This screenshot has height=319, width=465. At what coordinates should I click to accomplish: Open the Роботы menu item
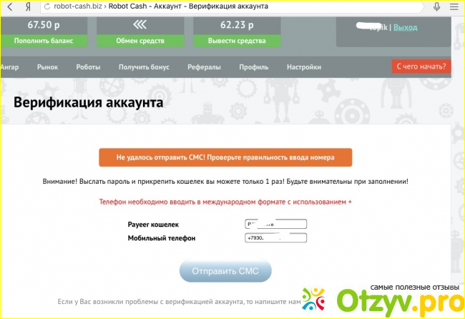[x=88, y=67]
